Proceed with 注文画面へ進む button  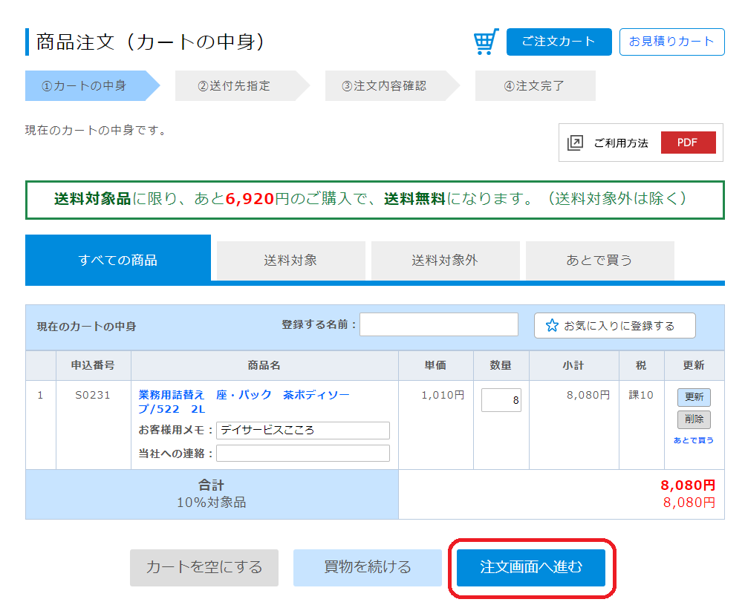pyautogui.click(x=531, y=568)
